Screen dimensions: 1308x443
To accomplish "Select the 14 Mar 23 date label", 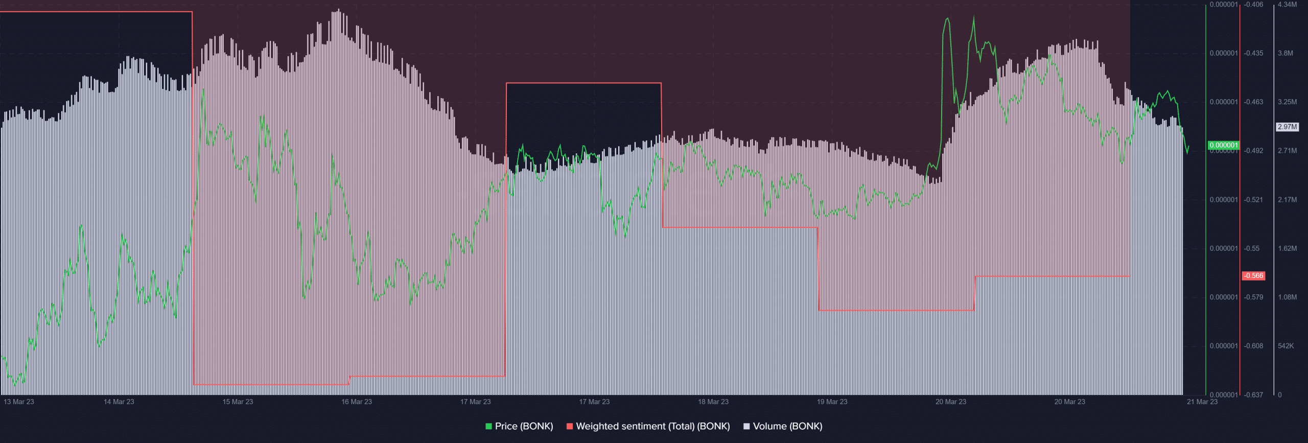I will click(x=119, y=402).
